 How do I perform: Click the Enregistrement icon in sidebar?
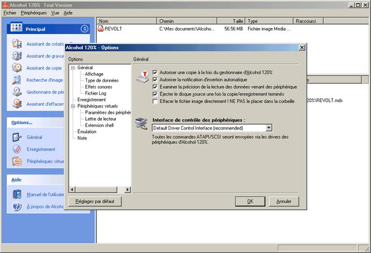(x=17, y=149)
